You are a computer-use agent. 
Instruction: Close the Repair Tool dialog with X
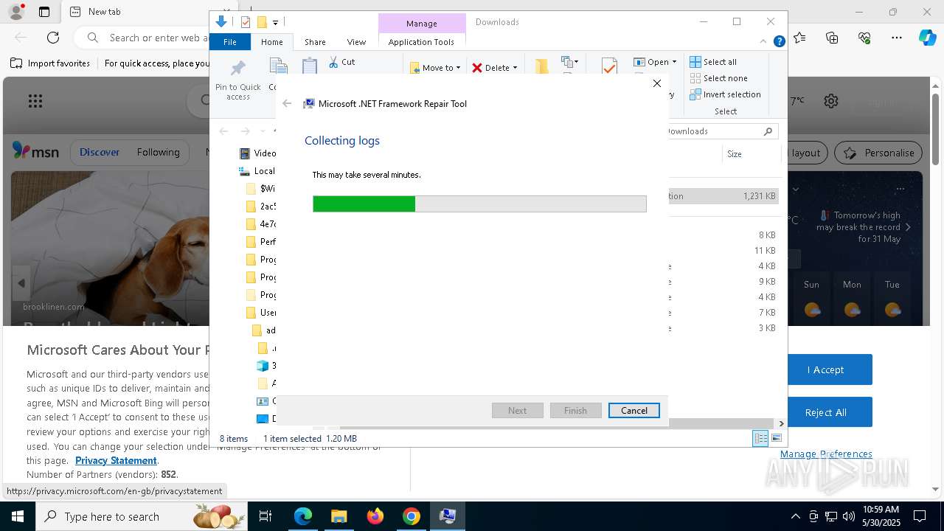657,83
